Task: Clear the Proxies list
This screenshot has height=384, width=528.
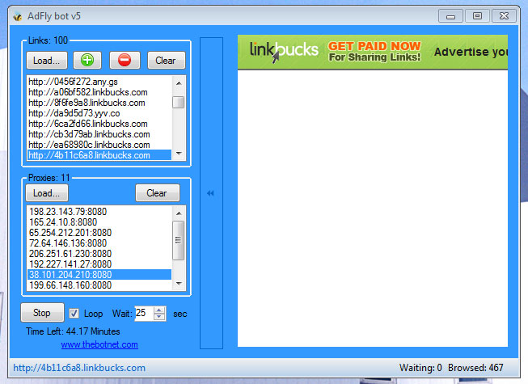Action: (x=157, y=193)
